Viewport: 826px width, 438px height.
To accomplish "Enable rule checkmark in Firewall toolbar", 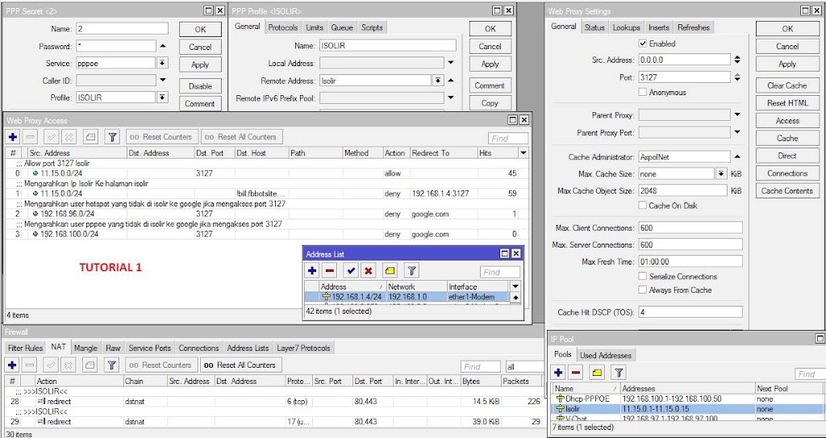I will pos(51,365).
